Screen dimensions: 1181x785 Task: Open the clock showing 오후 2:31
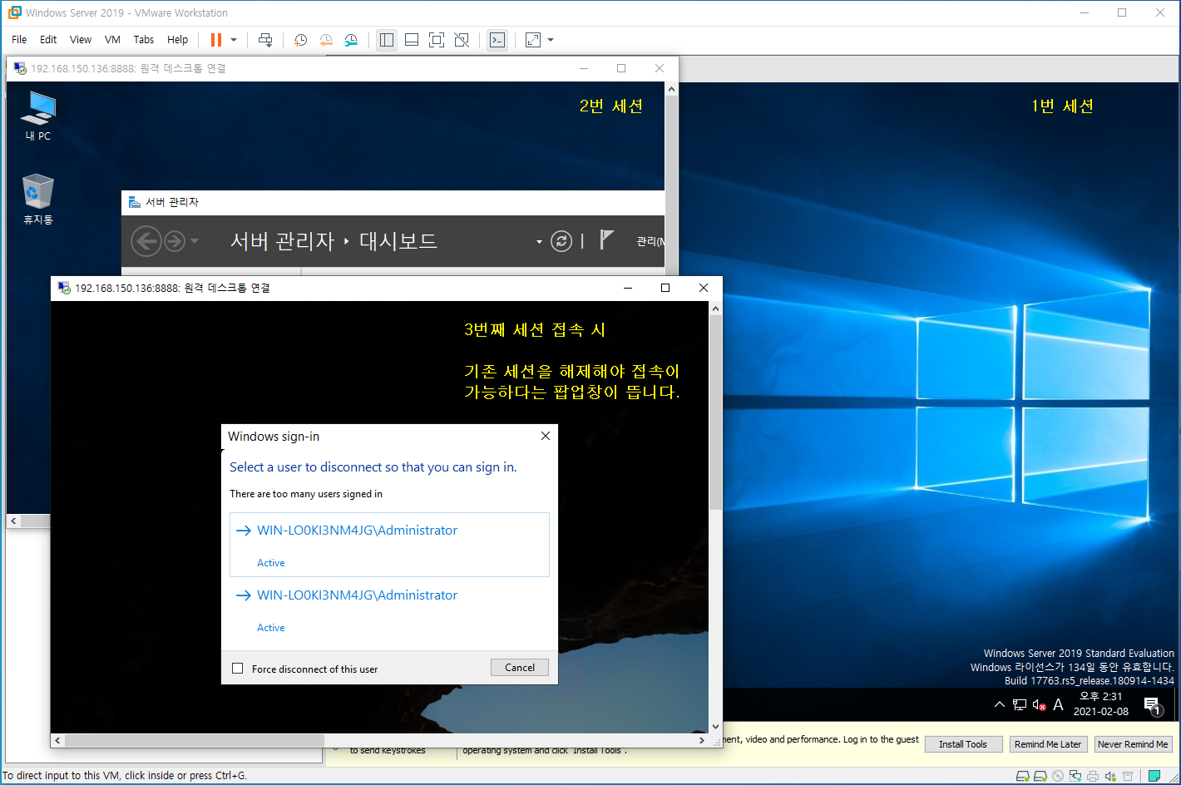1101,704
